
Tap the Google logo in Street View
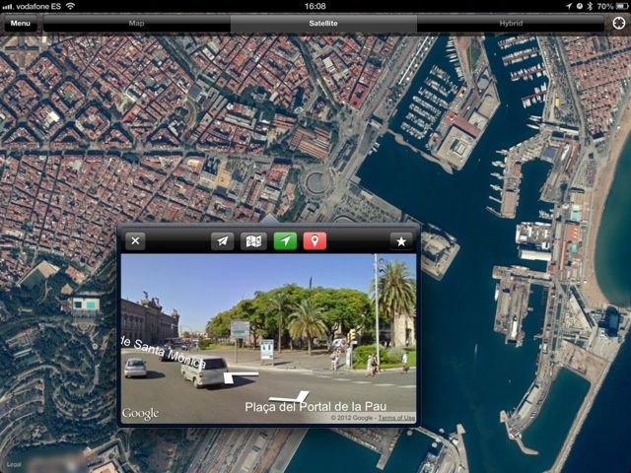pos(141,414)
